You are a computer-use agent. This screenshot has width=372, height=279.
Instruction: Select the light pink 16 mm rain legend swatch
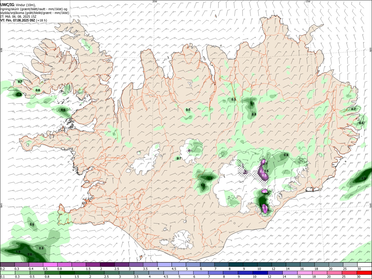coord(305,273)
